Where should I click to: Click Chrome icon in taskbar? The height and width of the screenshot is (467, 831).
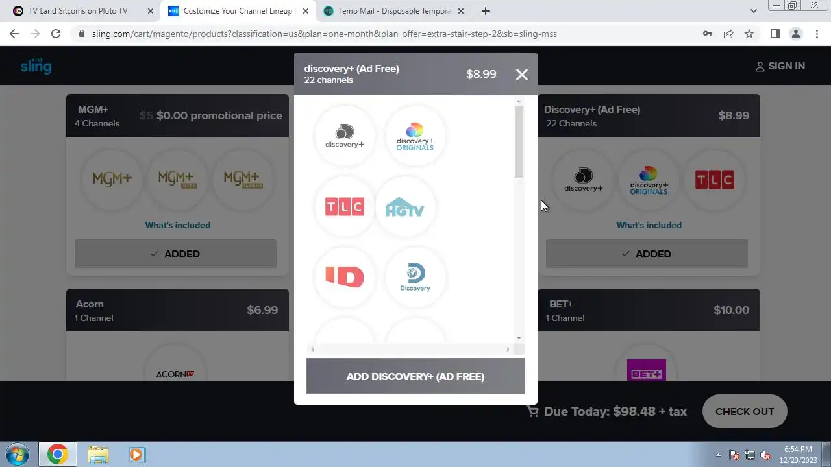pos(58,455)
